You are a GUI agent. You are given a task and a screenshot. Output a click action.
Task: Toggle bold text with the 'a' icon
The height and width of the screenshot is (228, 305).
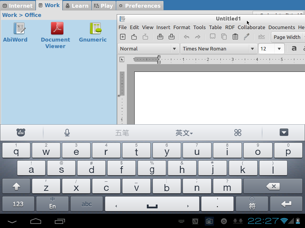[x=294, y=48]
